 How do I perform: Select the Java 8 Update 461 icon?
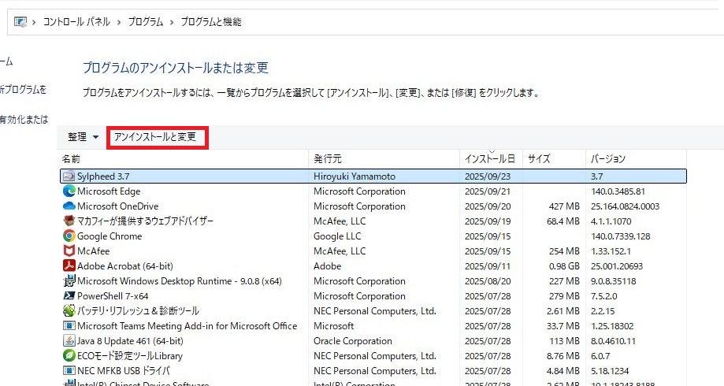coord(69,341)
